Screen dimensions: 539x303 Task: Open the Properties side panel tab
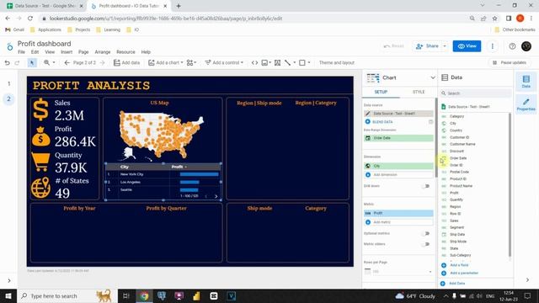click(x=526, y=104)
